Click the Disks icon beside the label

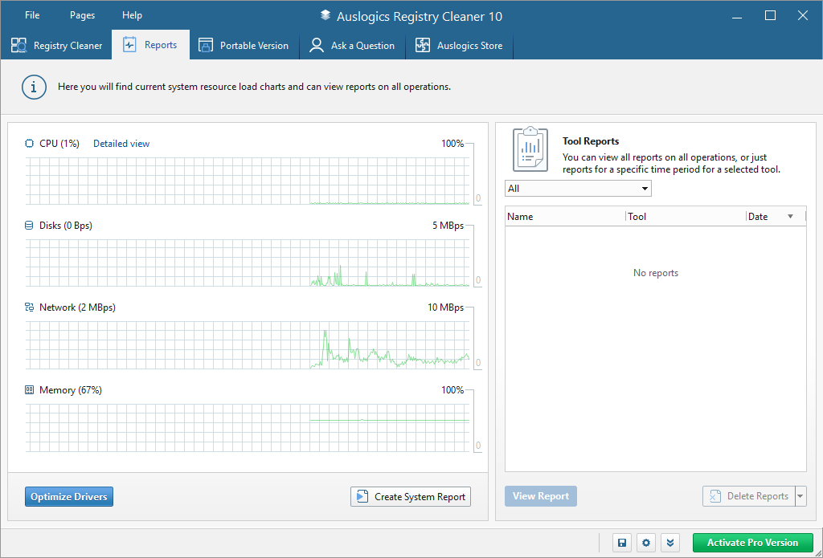tap(30, 226)
